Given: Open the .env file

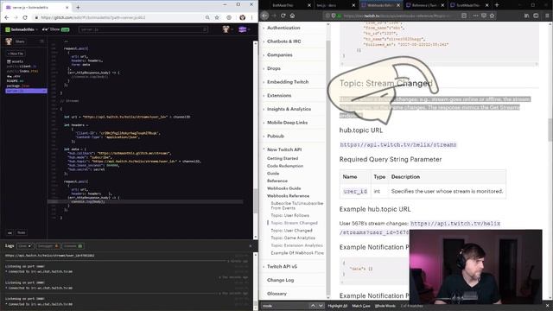Looking at the screenshot, I should coord(14,76).
